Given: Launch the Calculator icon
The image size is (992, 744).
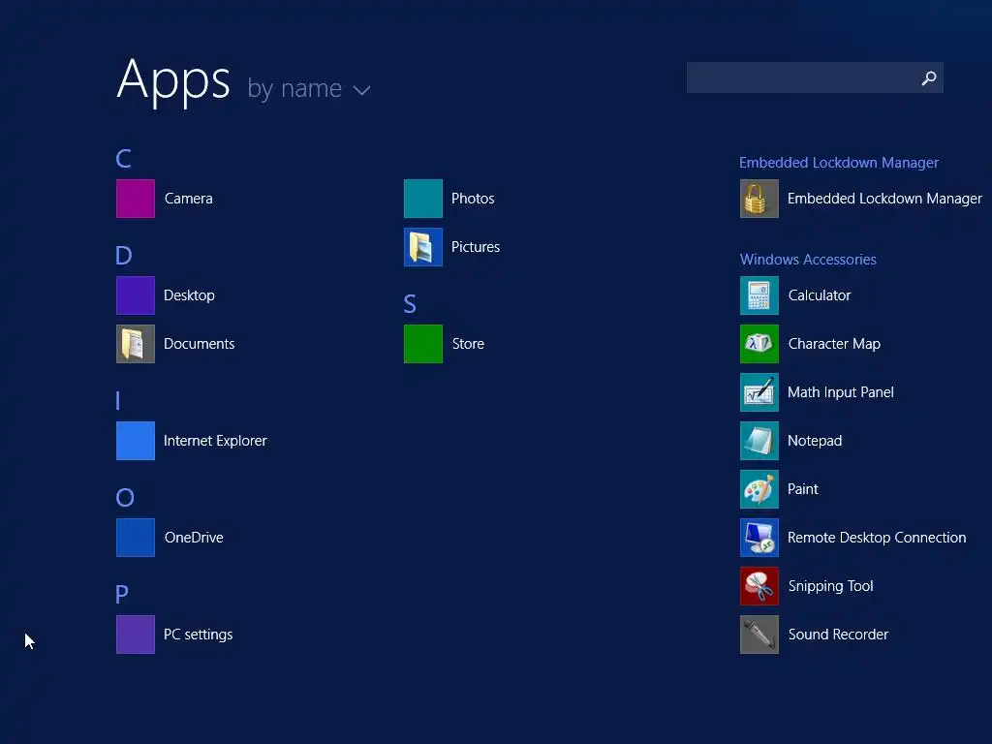Looking at the screenshot, I should (759, 295).
